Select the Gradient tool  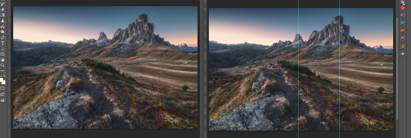point(3,15)
